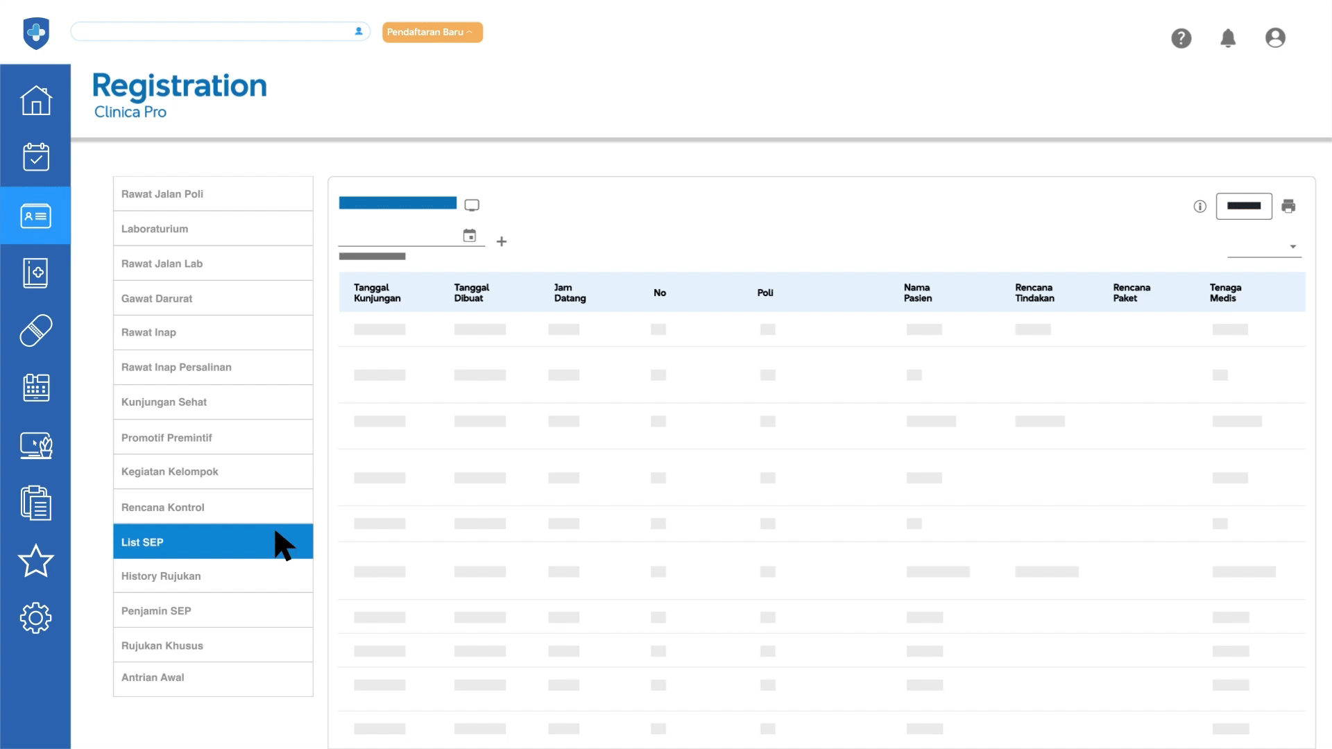Image resolution: width=1332 pixels, height=749 pixels.
Task: Click the star favorites sidebar icon
Action: [35, 561]
